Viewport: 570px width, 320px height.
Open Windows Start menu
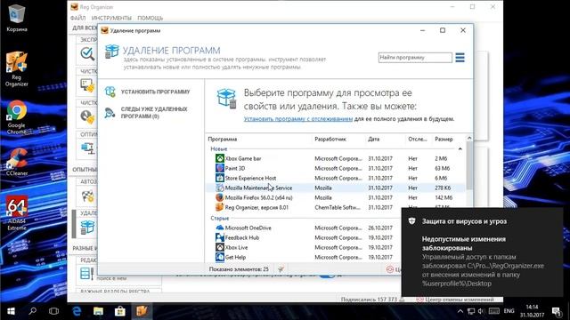click(x=11, y=311)
